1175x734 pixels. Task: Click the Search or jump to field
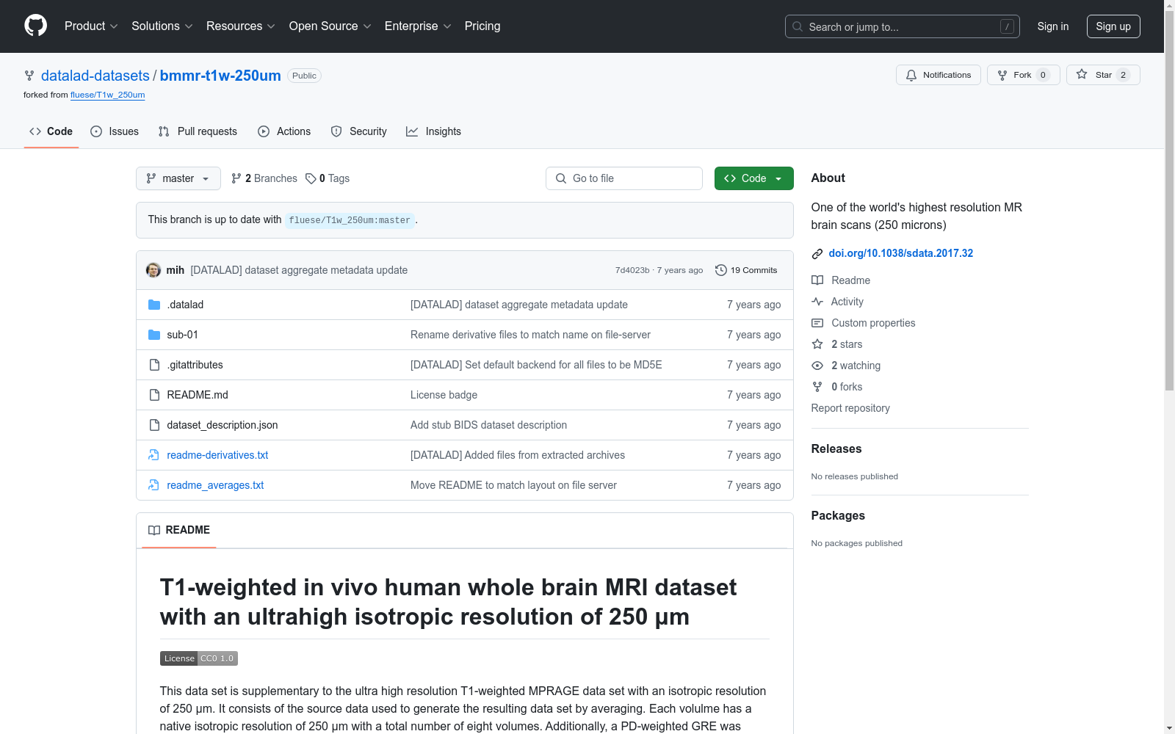pos(903,26)
